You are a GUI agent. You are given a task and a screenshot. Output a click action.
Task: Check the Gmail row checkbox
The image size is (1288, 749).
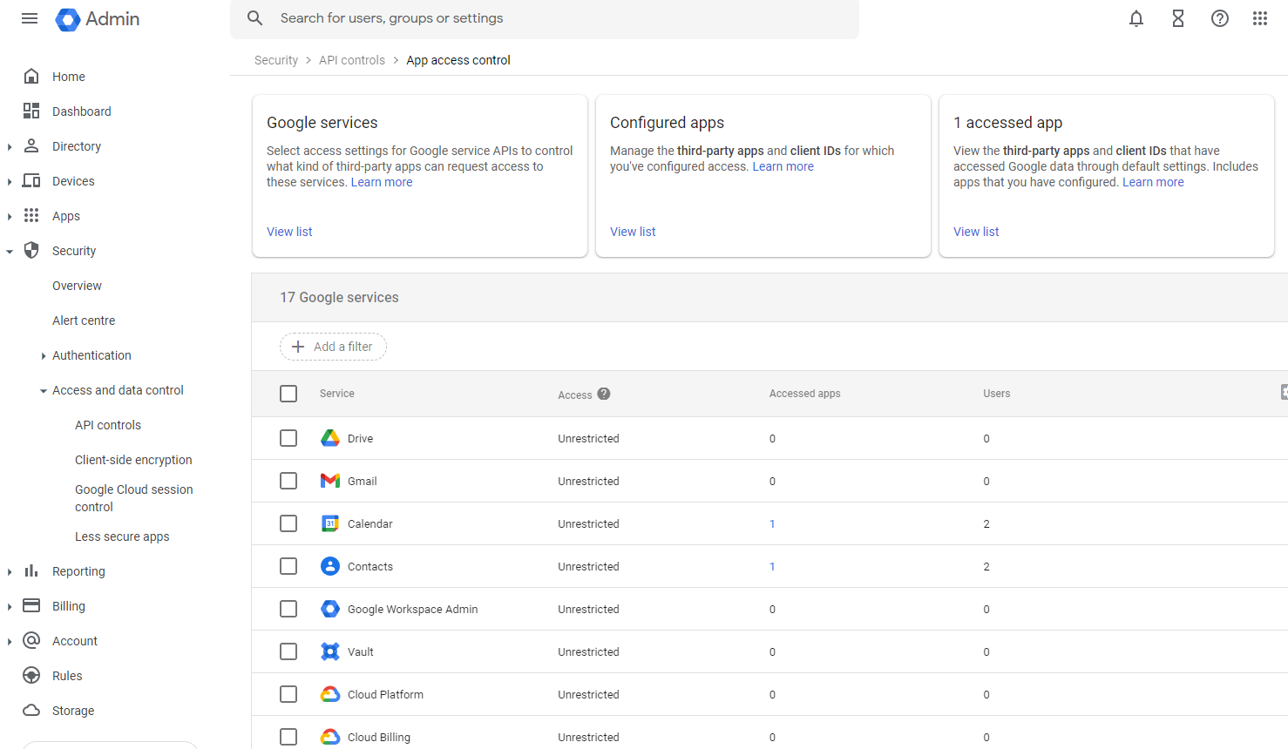pos(288,481)
